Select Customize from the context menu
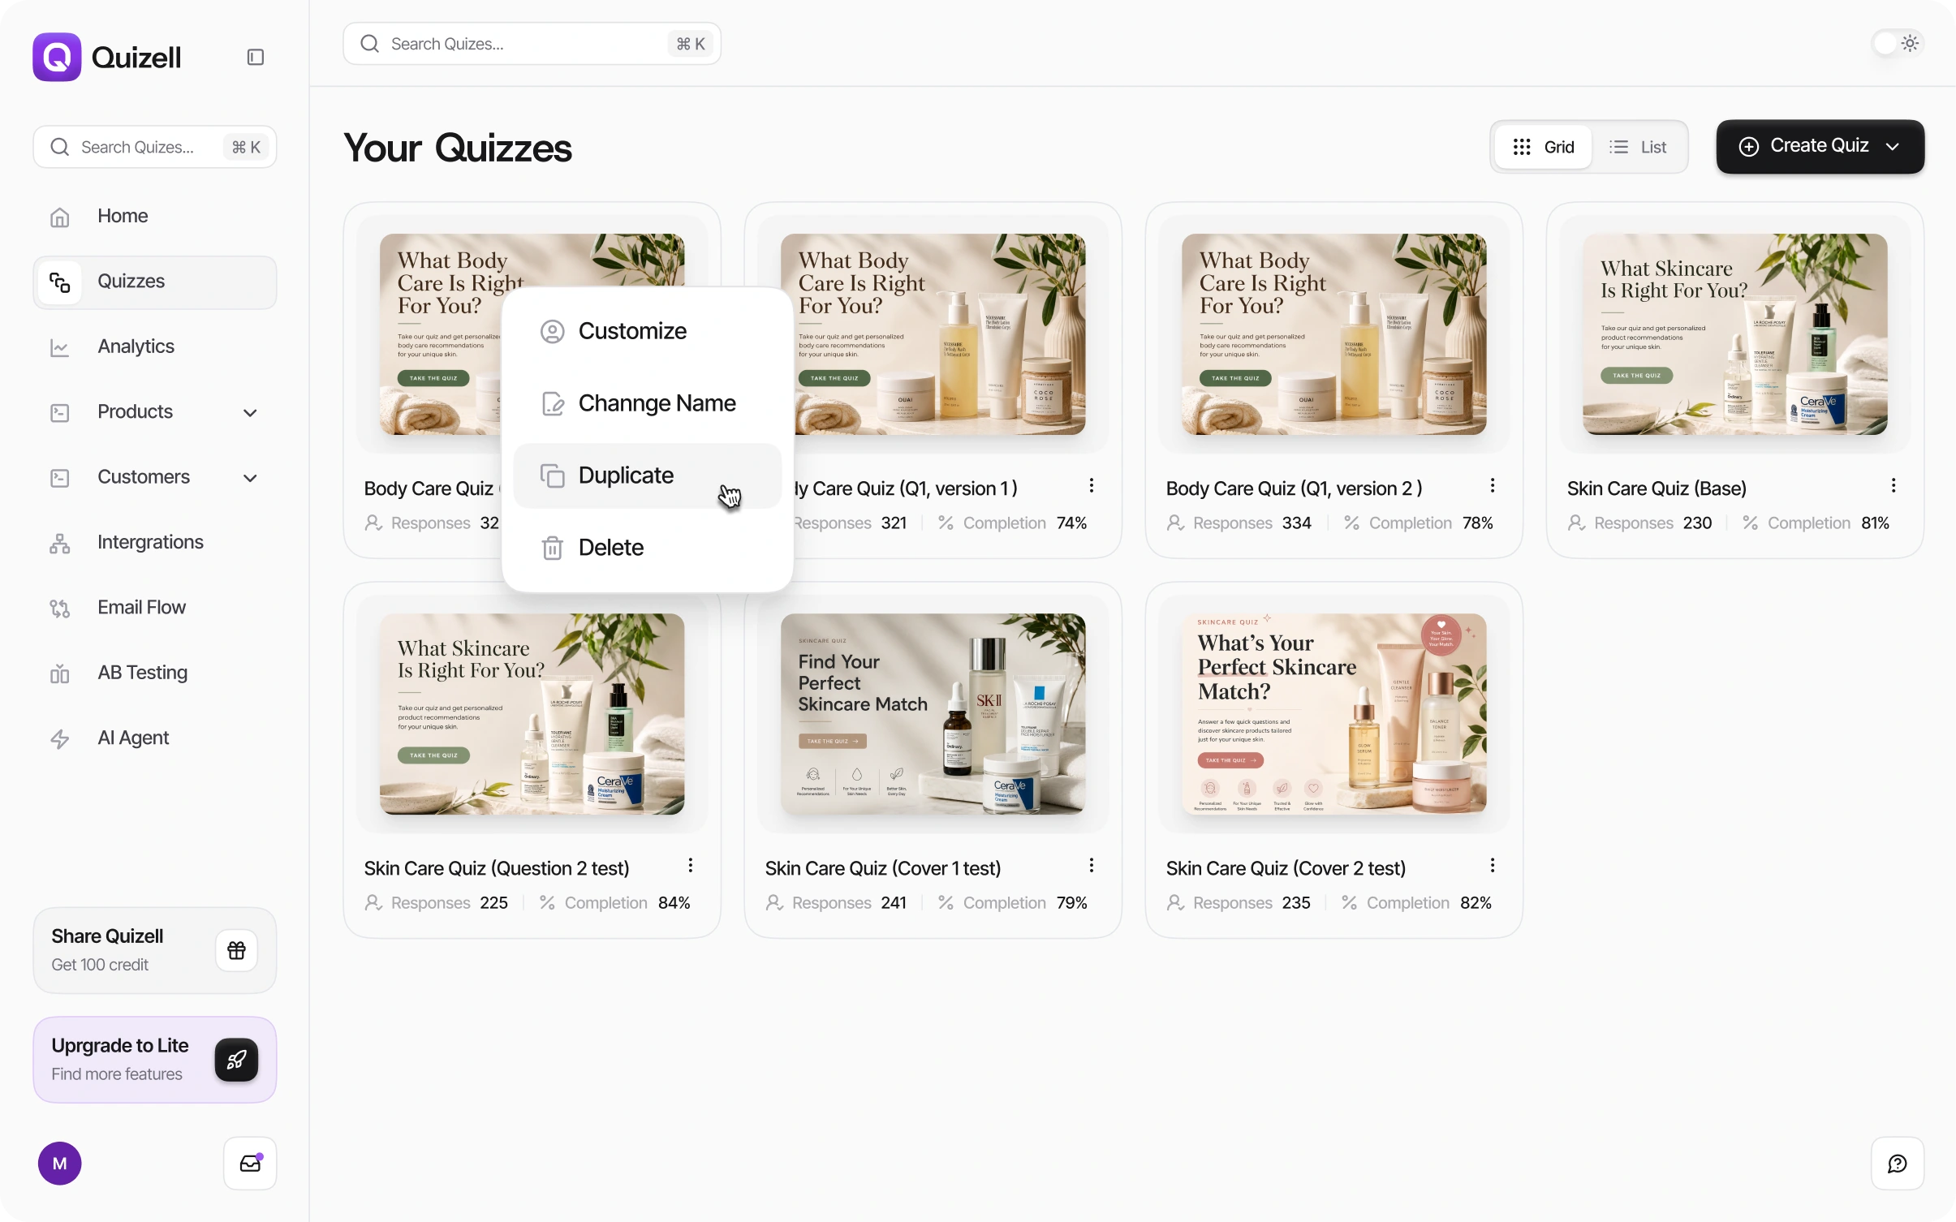The image size is (1956, 1222). click(647, 331)
